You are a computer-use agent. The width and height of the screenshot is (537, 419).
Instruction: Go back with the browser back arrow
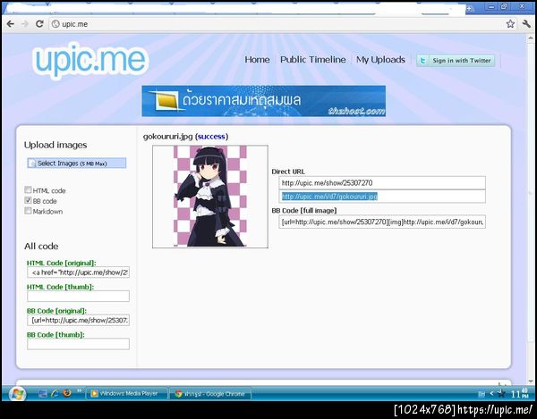11,24
